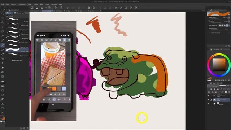Adjust the layer opacity slider
Screen dimensions: 231x130
pos(223,86)
